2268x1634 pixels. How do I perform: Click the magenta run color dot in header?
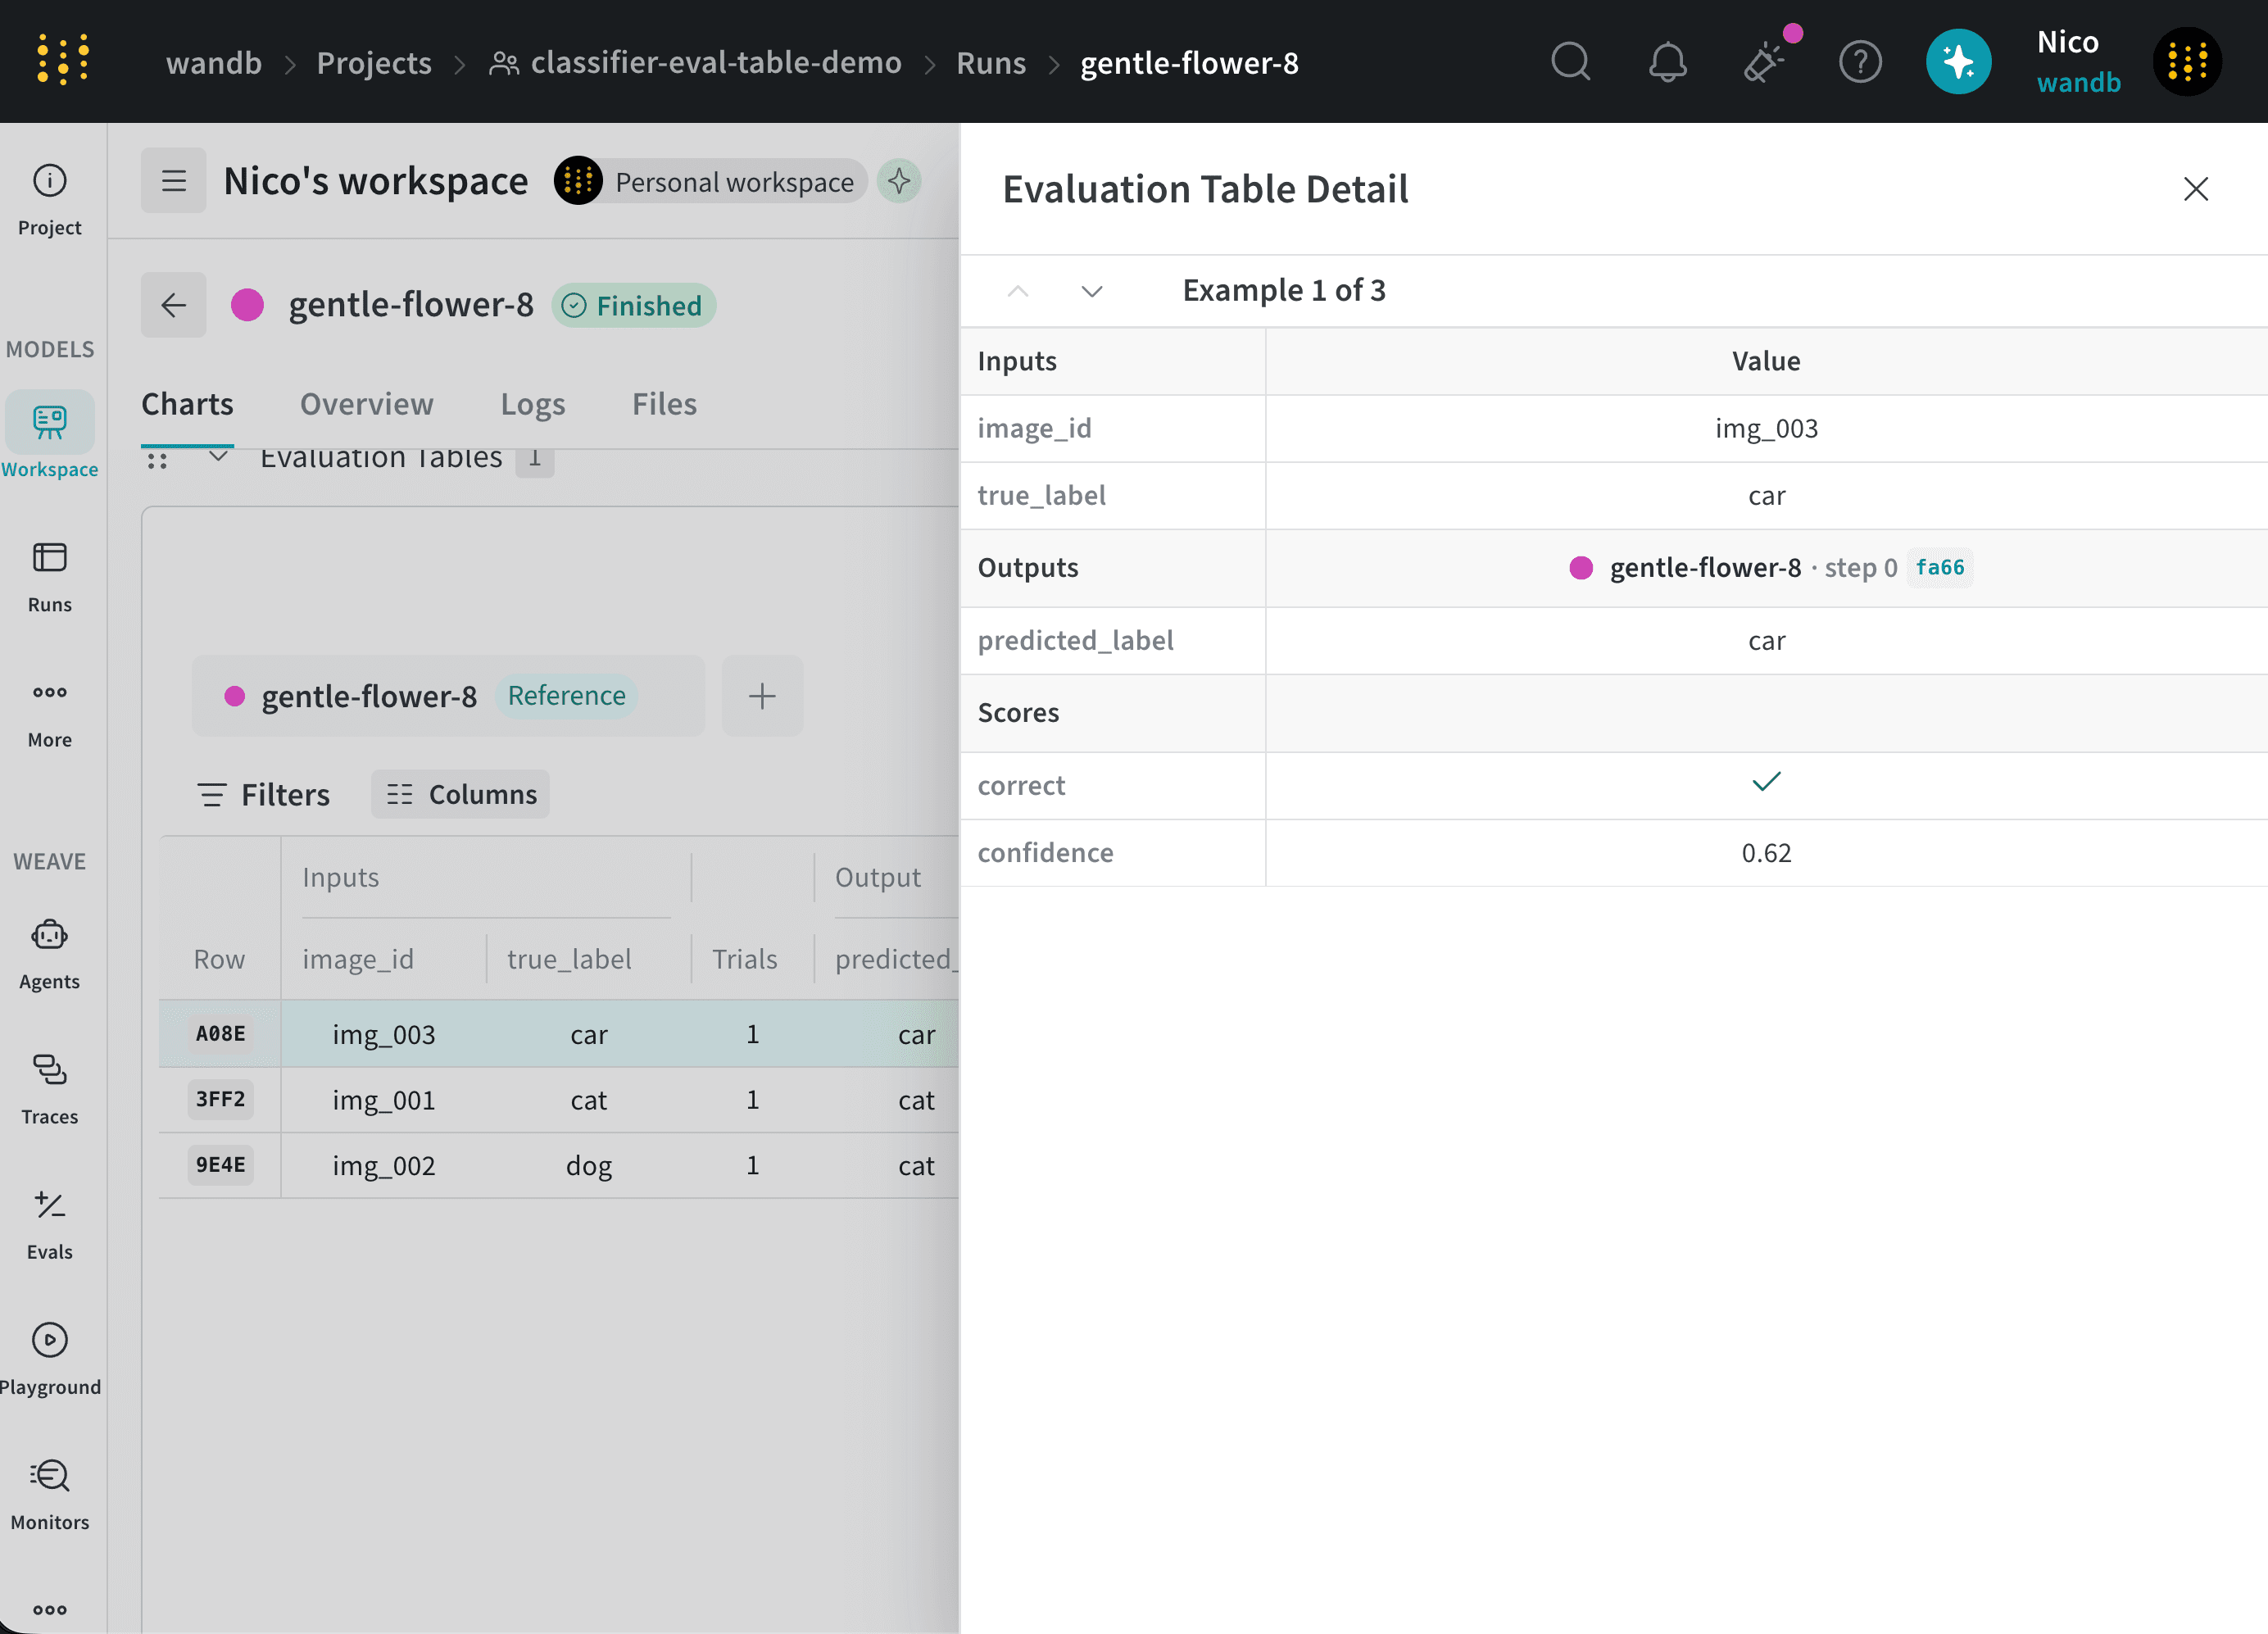(247, 305)
